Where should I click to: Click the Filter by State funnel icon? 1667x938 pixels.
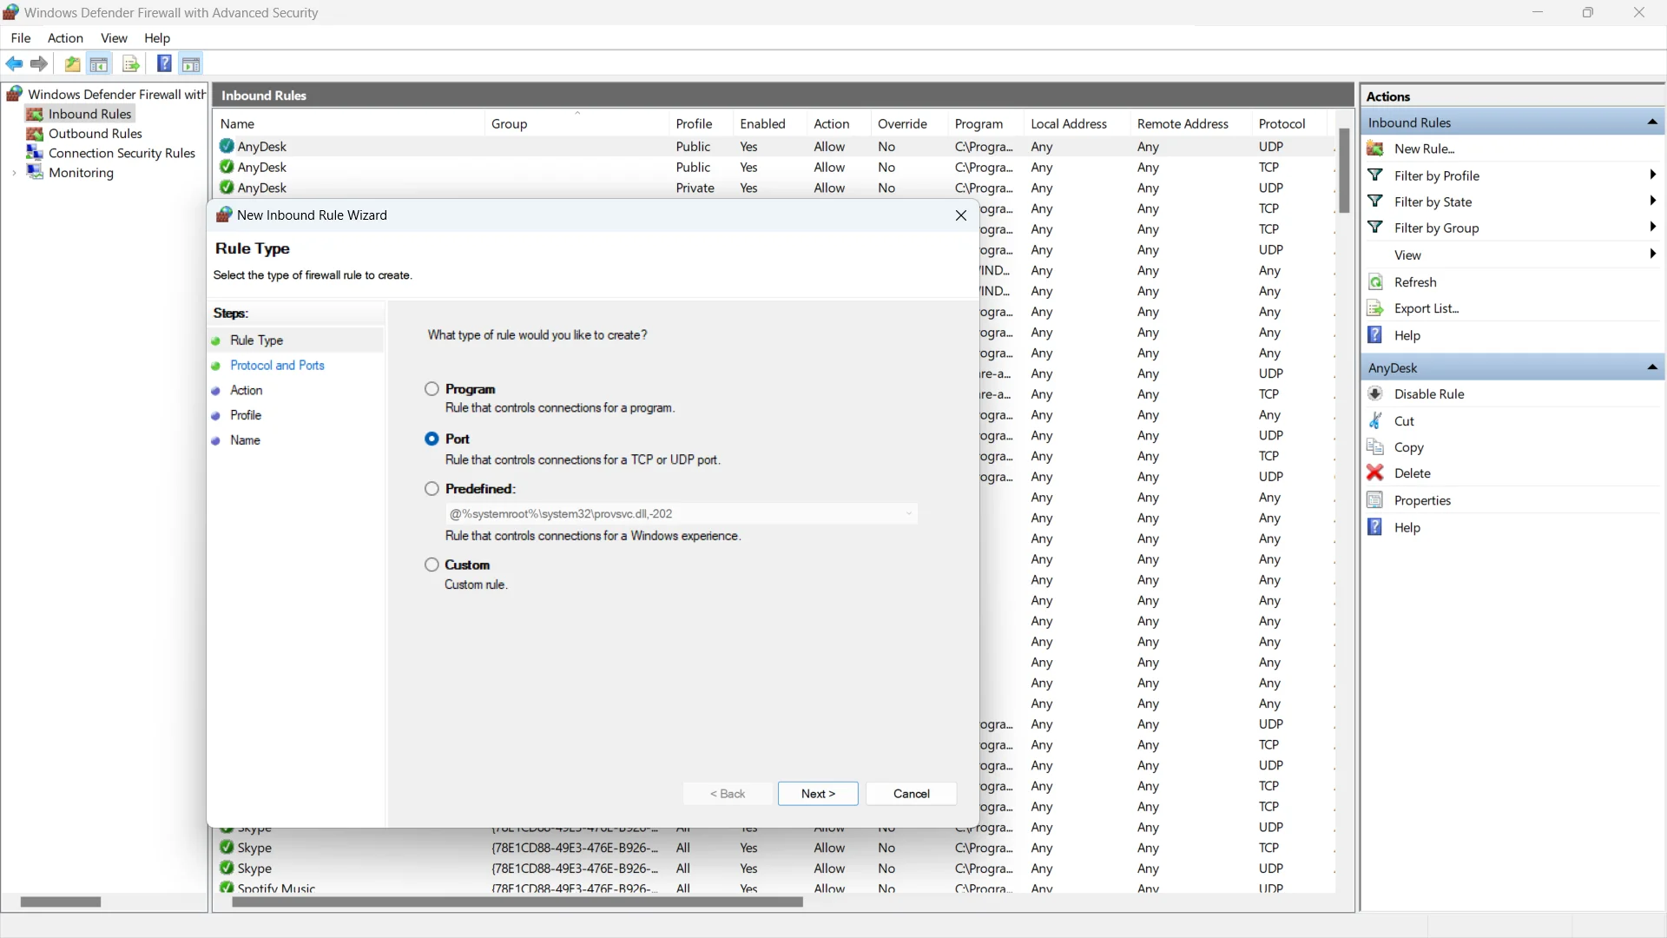coord(1375,201)
